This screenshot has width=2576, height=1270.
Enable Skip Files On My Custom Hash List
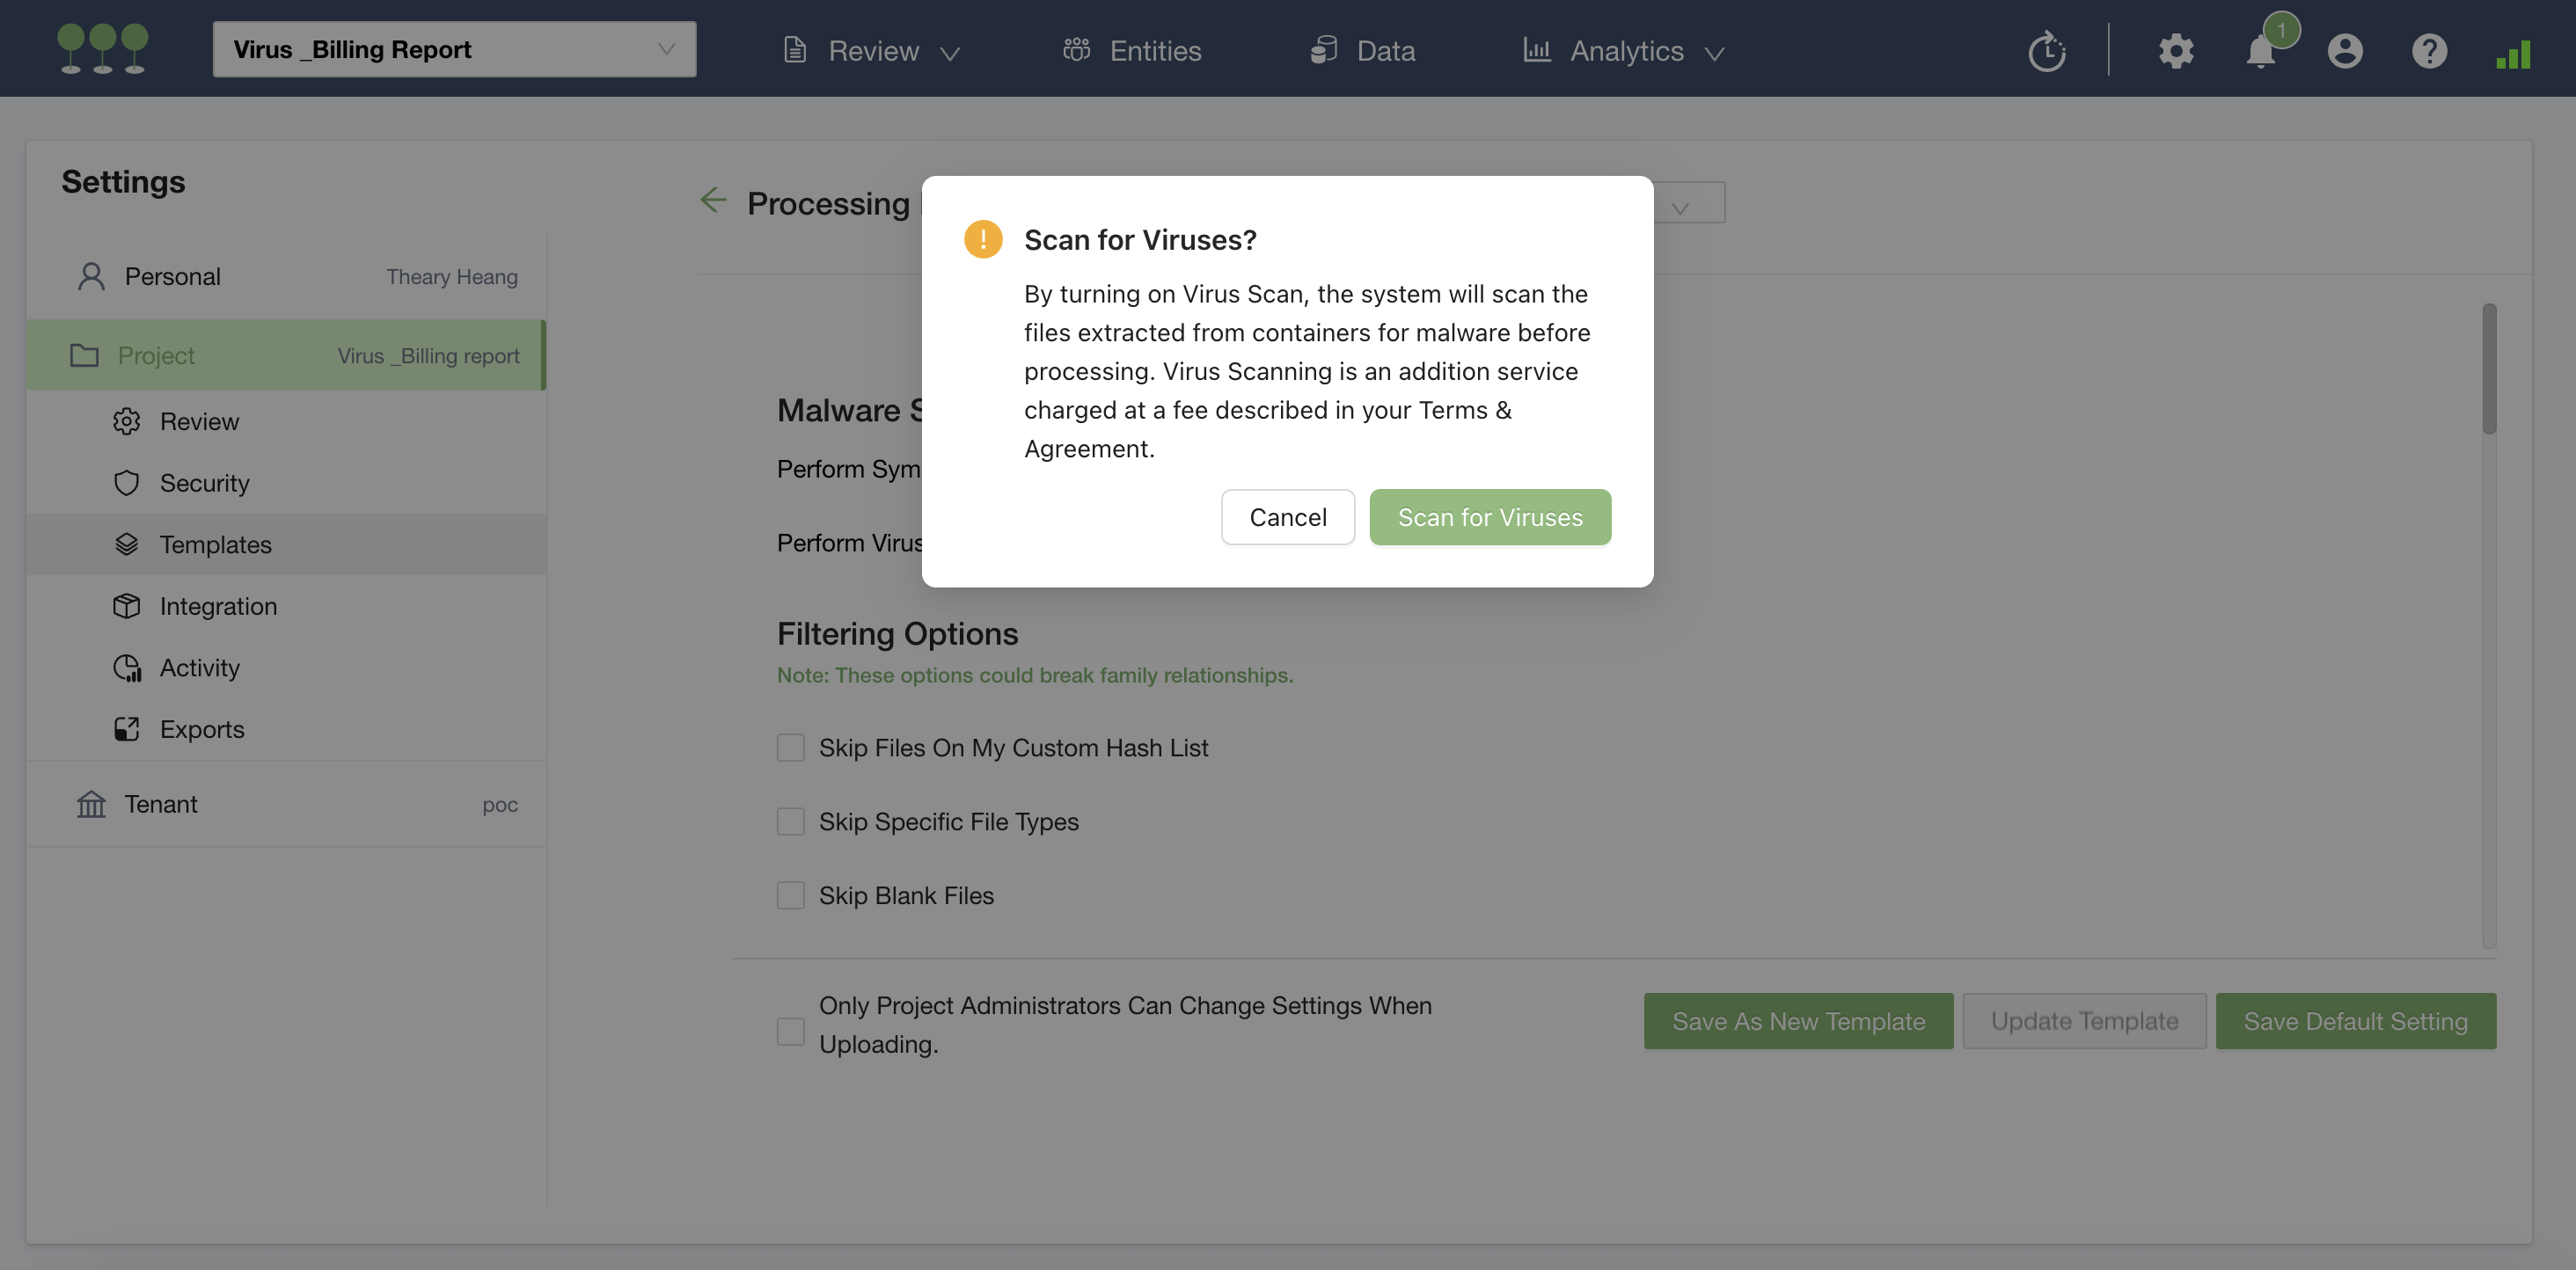790,747
